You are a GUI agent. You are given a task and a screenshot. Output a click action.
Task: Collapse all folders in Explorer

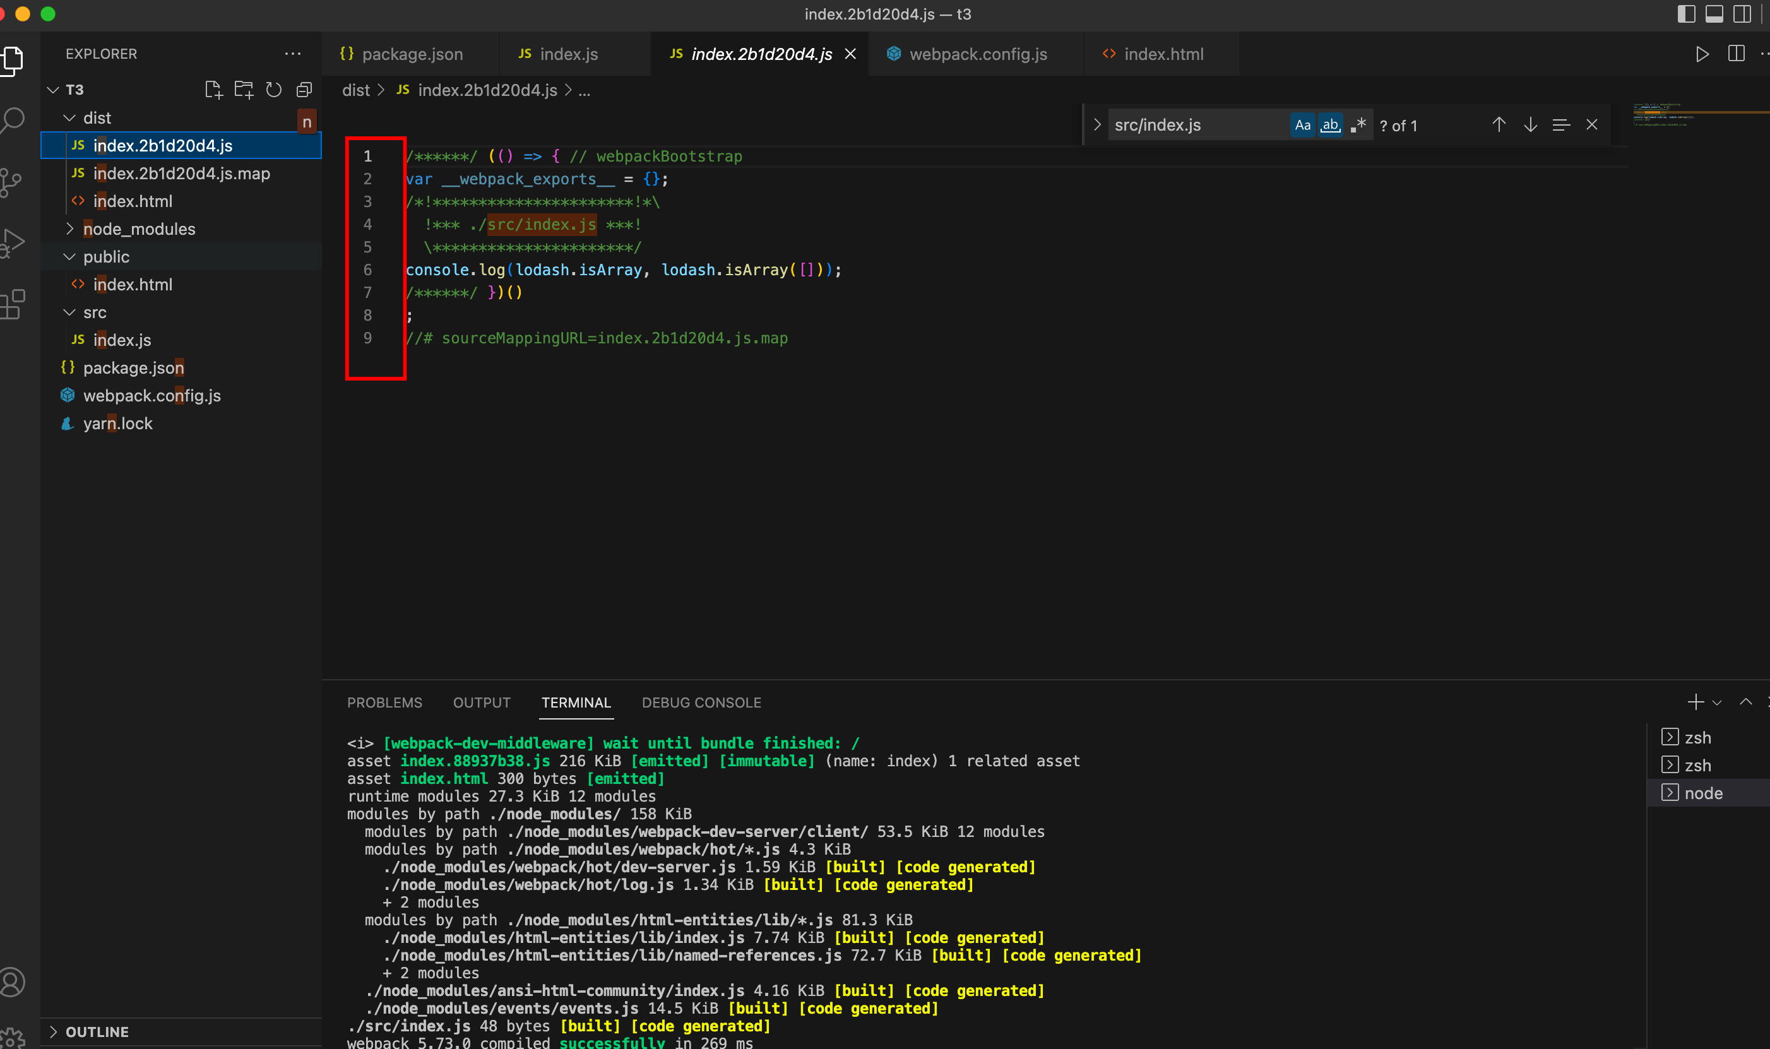point(304,90)
